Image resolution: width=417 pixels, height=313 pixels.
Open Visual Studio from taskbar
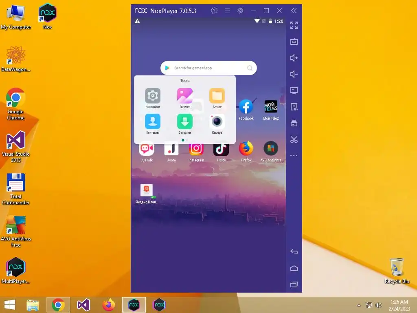83,305
